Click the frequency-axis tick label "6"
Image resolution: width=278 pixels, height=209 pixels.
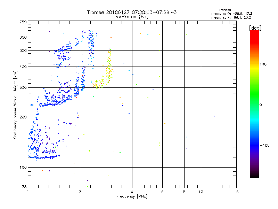(162, 192)
